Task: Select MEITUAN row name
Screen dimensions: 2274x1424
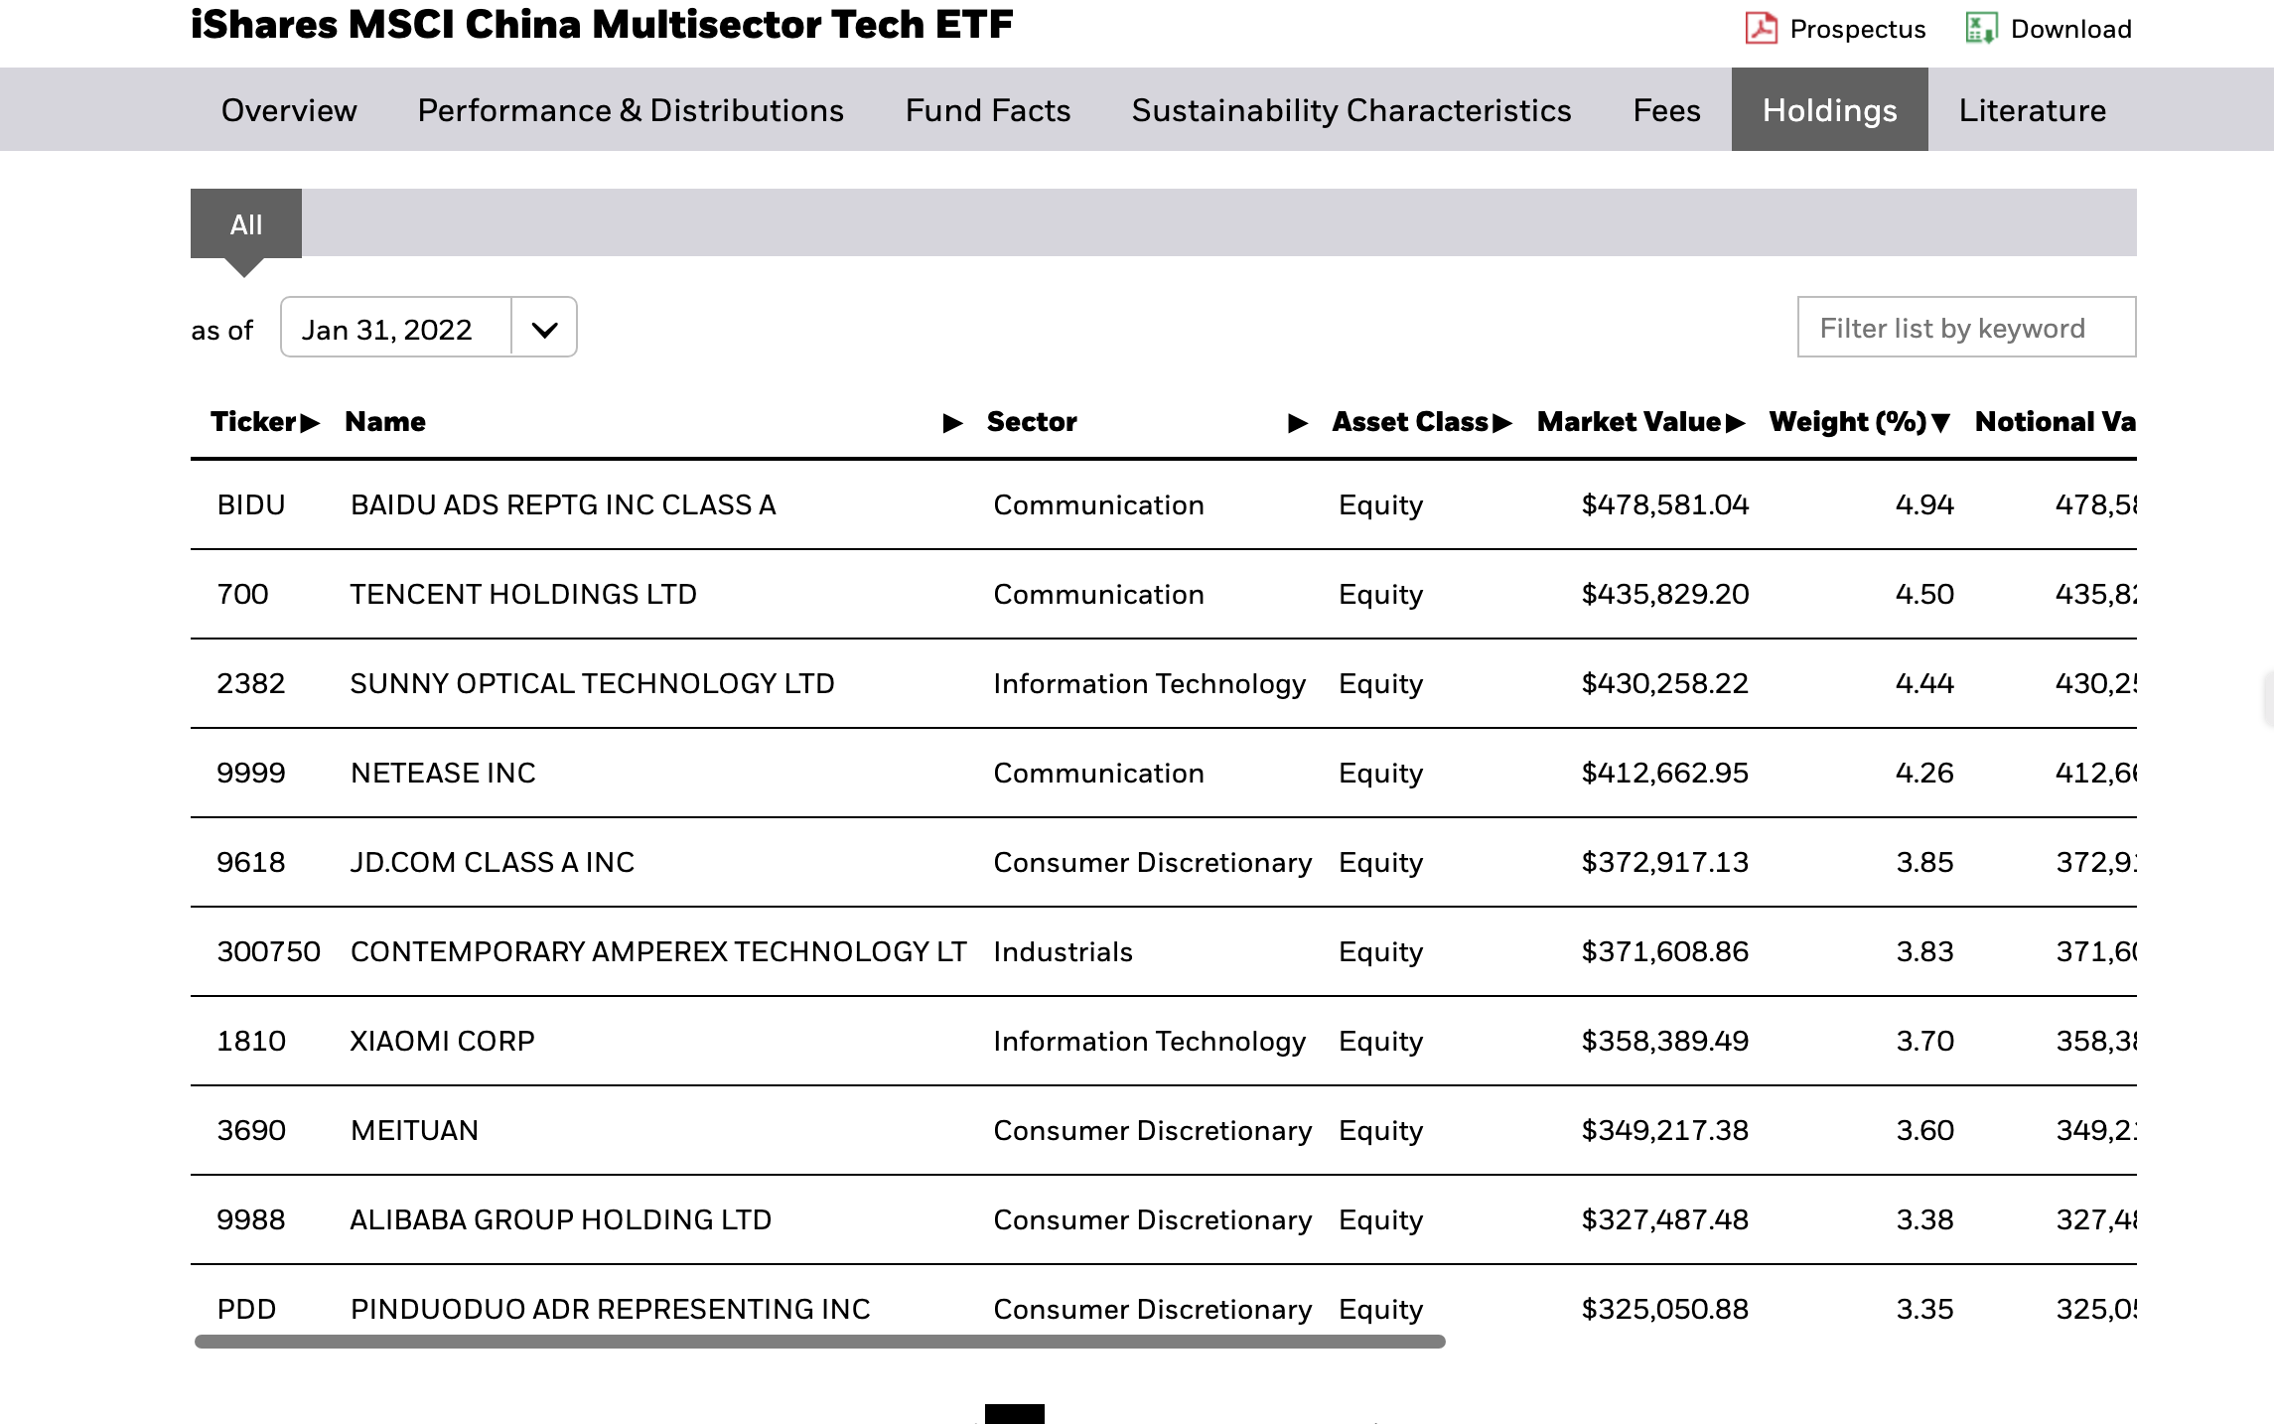Action: click(414, 1130)
